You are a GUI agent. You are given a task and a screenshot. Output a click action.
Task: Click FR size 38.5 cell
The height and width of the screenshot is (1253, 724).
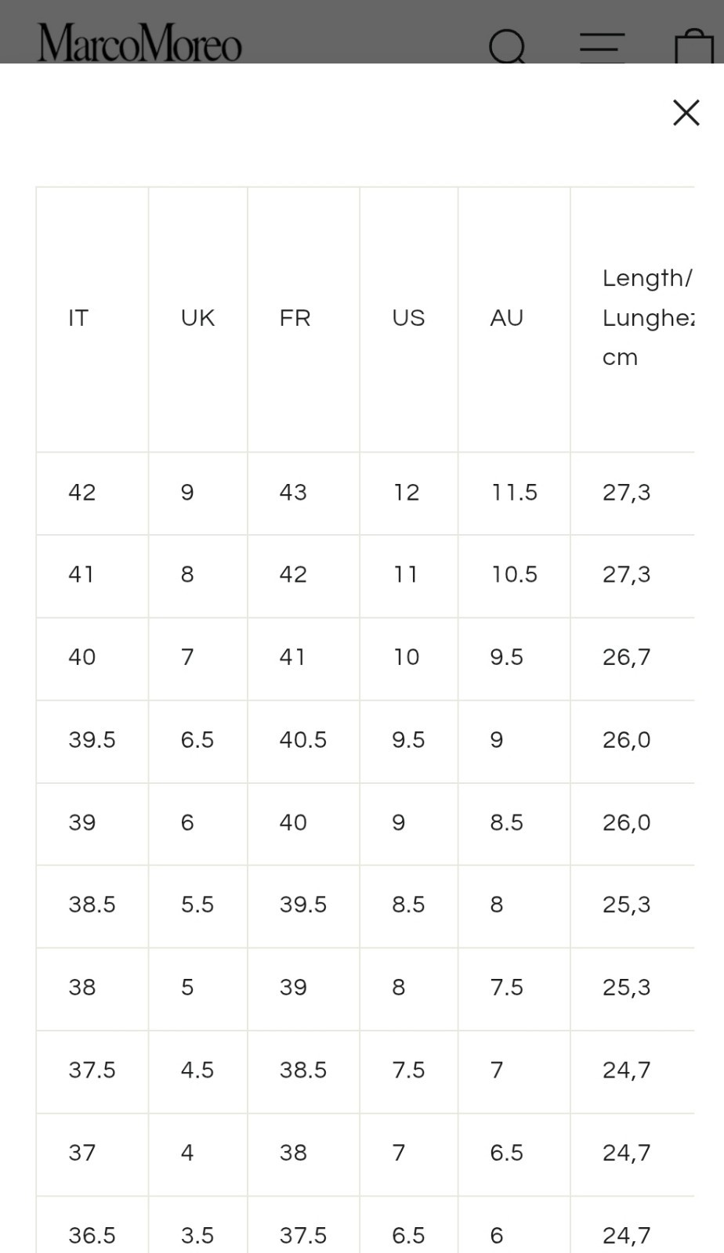coord(302,1071)
